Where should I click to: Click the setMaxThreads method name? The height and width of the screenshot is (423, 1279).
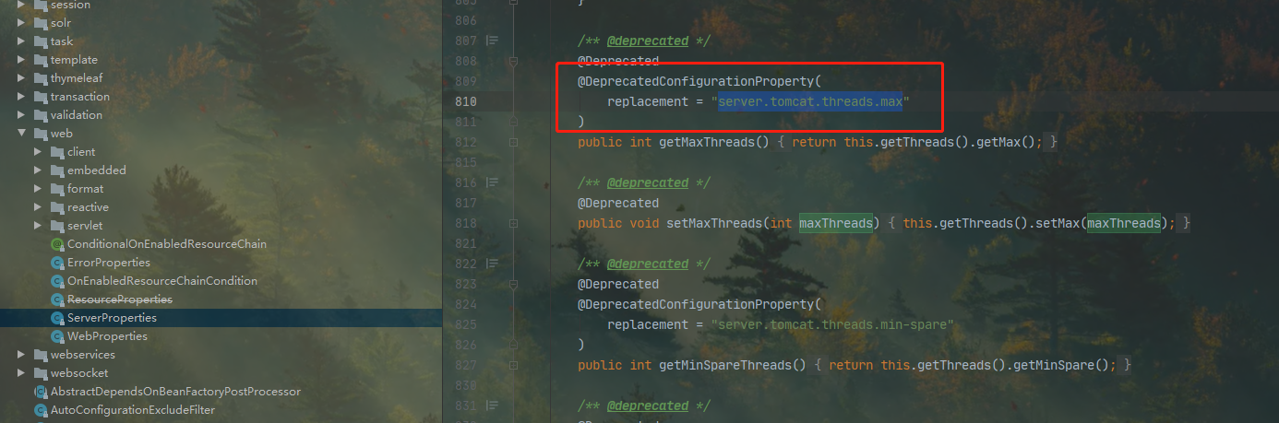coord(711,223)
